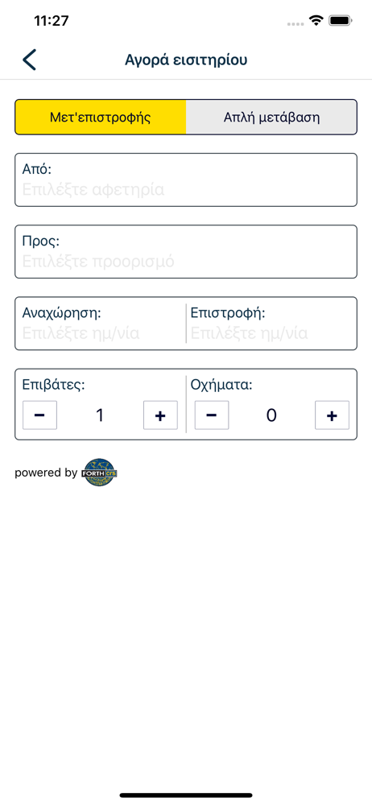This screenshot has height=805, width=372.
Task: Increase vehicles with plus button
Action: pos(332,415)
